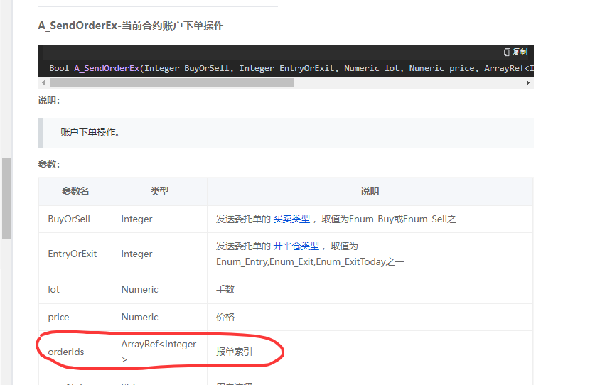Click the code block's horizontal scrollbar thumb
Viewport: 595px width, 385px height.
pyautogui.click(x=172, y=82)
